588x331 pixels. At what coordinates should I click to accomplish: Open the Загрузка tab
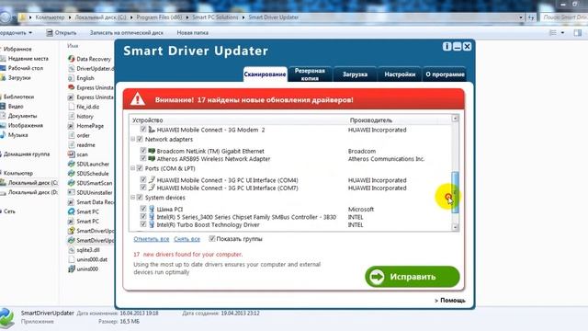pyautogui.click(x=355, y=74)
